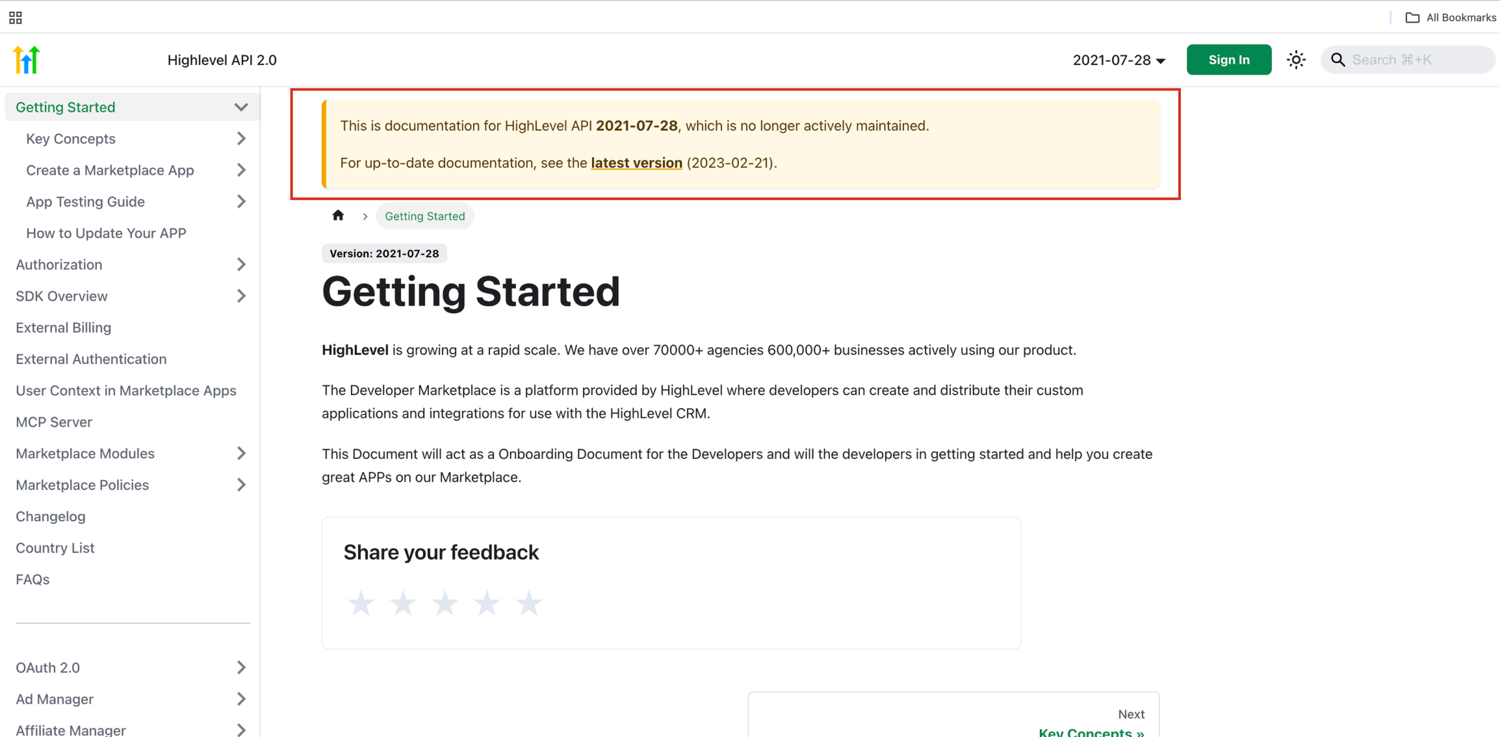Open the Country List page
This screenshot has width=1500, height=737.
[55, 548]
